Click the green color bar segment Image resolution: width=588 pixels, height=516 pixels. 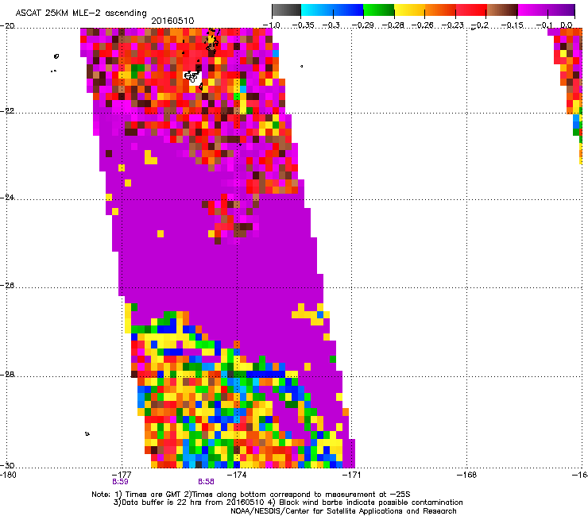(378, 10)
